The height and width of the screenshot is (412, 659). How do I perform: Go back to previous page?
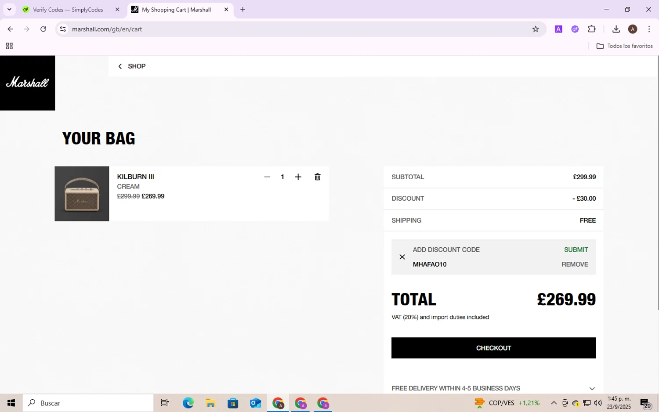point(10,29)
